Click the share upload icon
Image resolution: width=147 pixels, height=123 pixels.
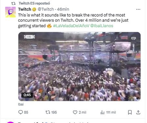pyautogui.click(x=138, y=112)
